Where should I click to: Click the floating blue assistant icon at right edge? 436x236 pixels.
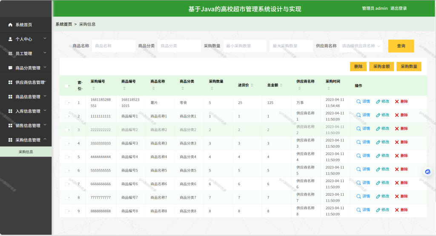(427, 172)
